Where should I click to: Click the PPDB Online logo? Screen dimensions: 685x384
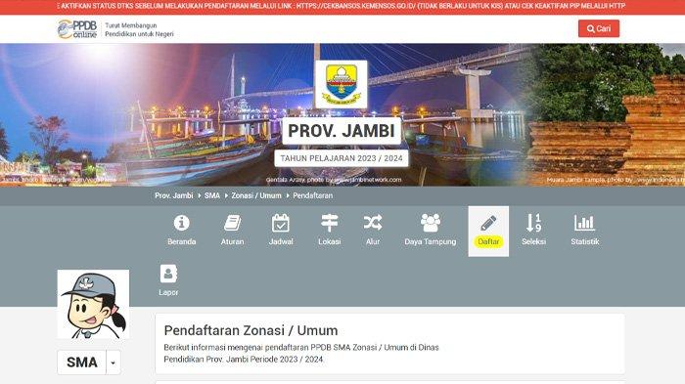pos(77,29)
